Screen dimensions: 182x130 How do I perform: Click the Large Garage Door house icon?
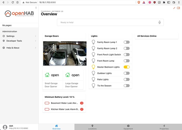(x=68, y=75)
